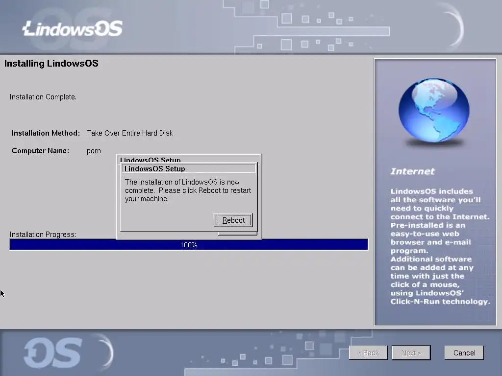Screen dimensions: 502x376
Task: Click the "Installing LindowsOS" heading
Action: [51, 63]
